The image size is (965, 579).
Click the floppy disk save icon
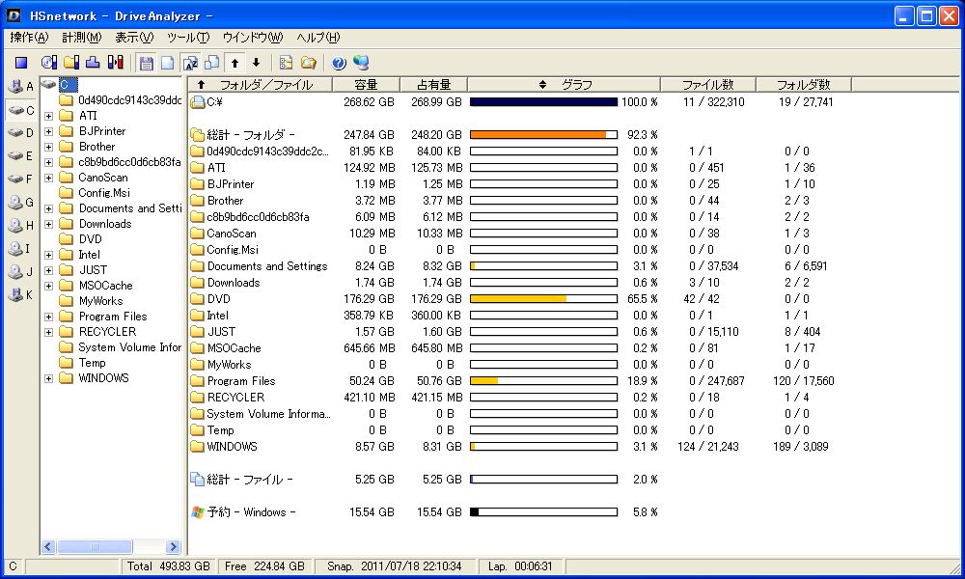[x=146, y=62]
